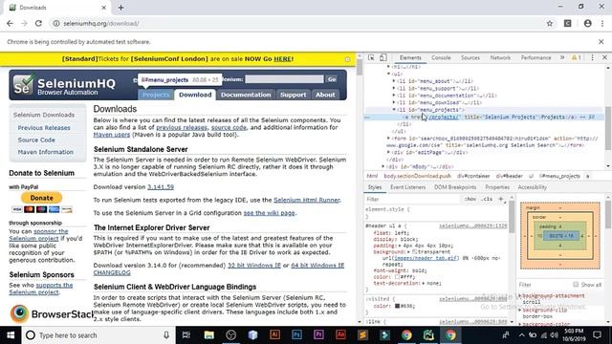This screenshot has width=612, height=344.
Task: Open the DOM Breakpoints tab
Action: 455,187
